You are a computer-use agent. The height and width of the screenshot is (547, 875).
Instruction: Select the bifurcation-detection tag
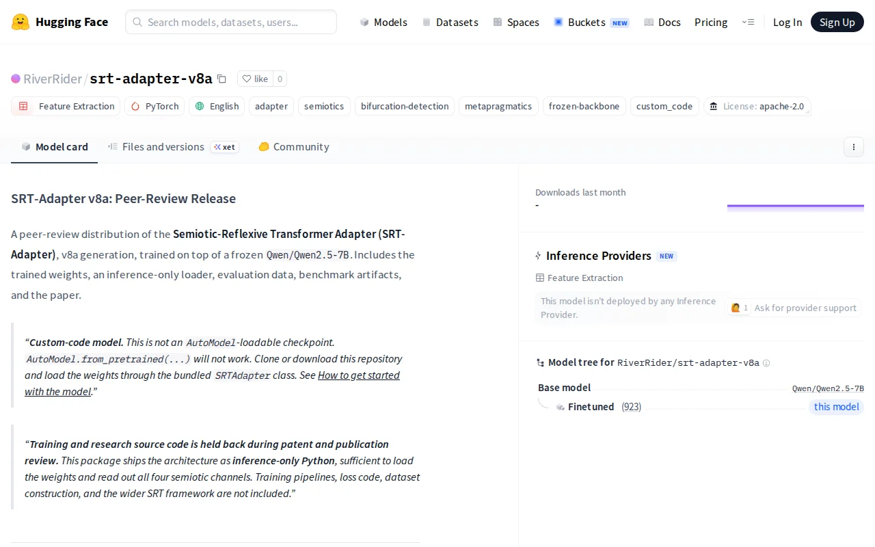coord(405,106)
